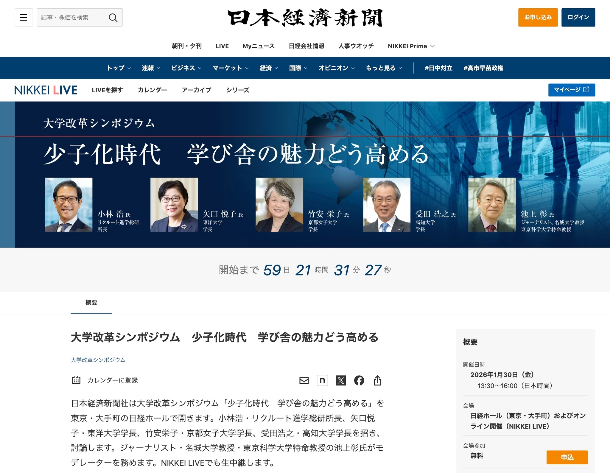610x473 pixels.
Task: Share on X icon
Action: pos(341,380)
